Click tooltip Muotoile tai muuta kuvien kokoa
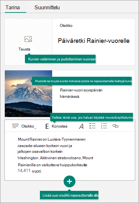Image resolution: width=139 pixels, height=203 pixels. [82, 81]
